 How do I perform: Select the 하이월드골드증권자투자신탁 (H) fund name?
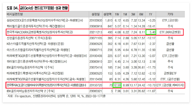coord(36,26)
